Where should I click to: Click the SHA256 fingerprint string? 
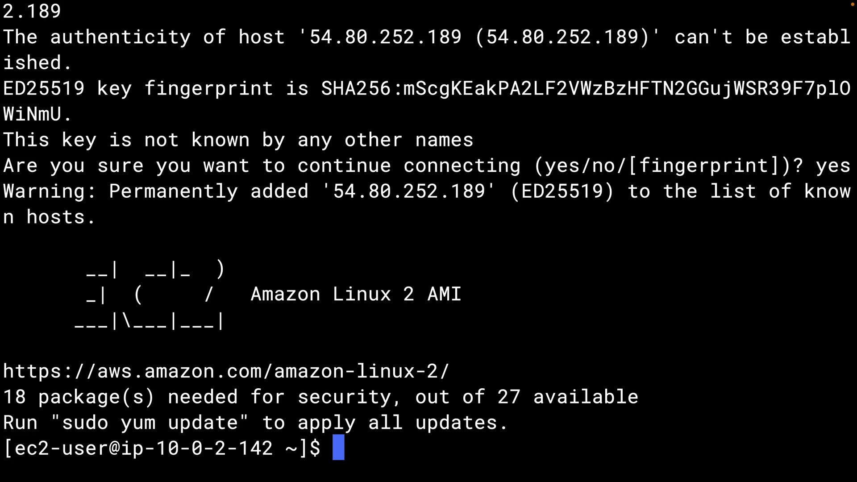coord(585,88)
